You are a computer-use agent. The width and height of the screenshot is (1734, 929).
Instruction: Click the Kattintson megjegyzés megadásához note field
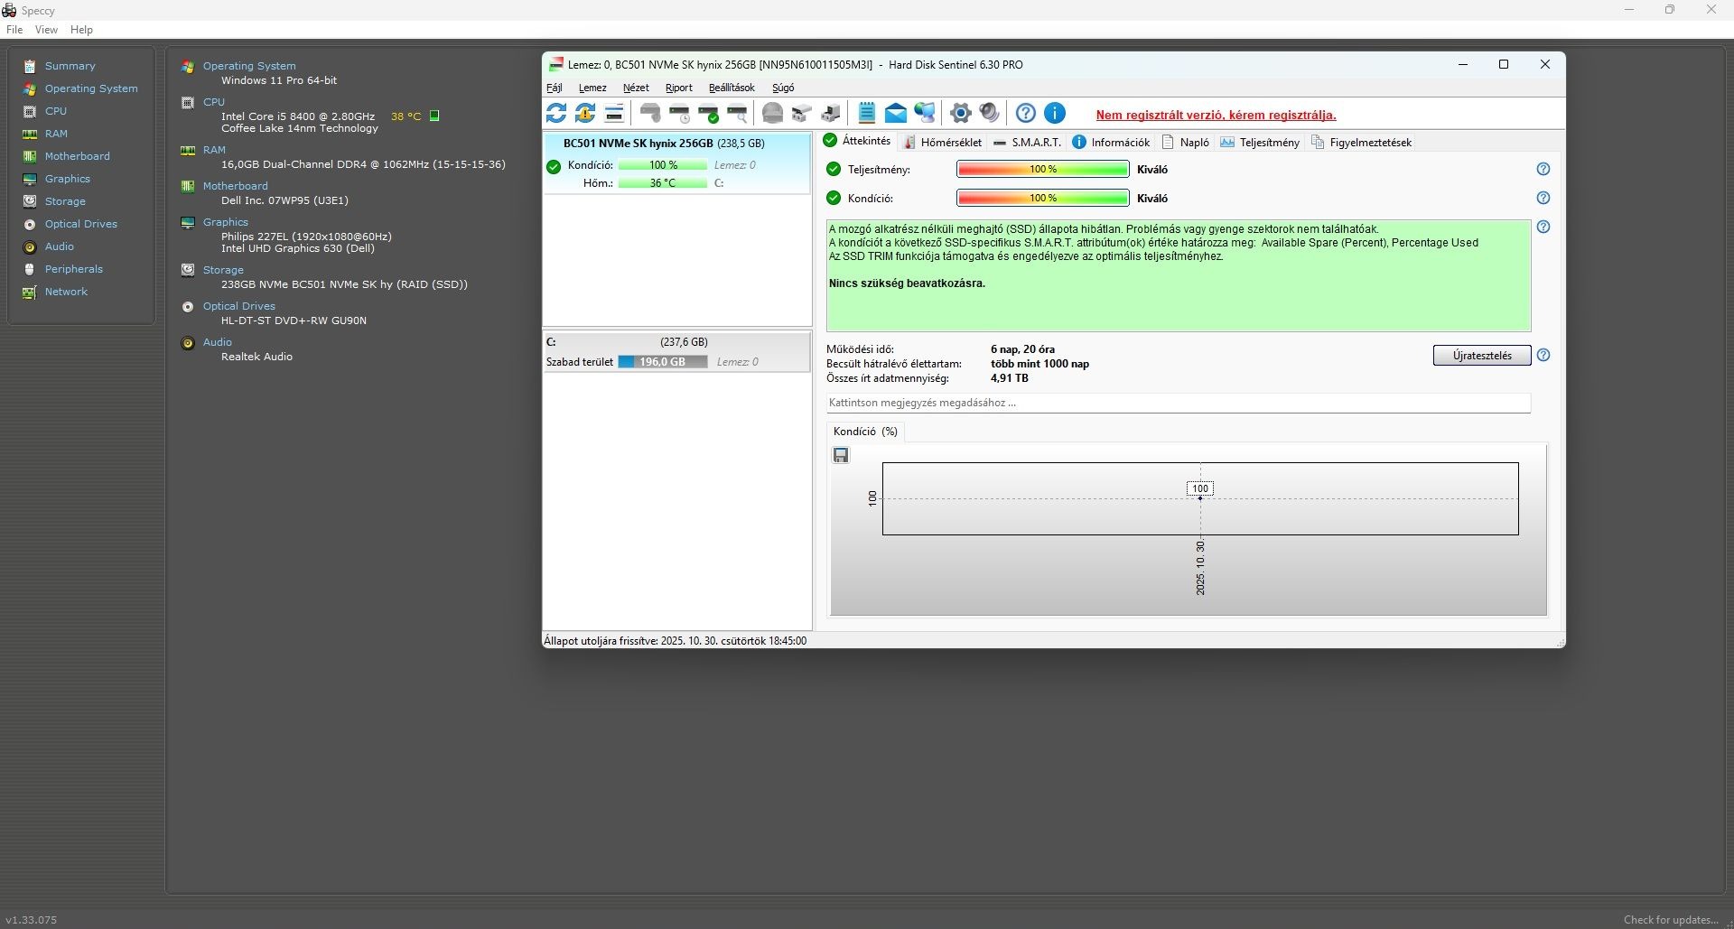pos(1179,403)
